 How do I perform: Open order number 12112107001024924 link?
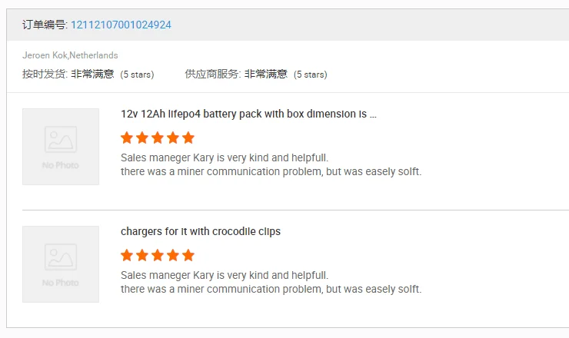point(121,25)
